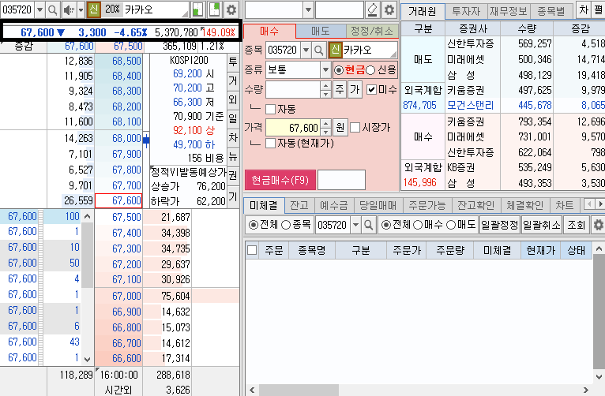Select bid price 67,500 in order book
Image resolution: width=605 pixels, height=396 pixels.
coord(118,217)
